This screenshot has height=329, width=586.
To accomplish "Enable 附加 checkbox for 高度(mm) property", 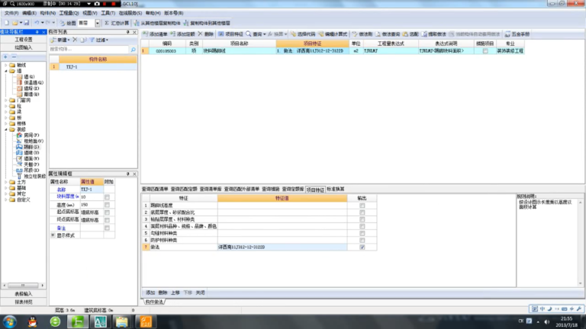I will pyautogui.click(x=108, y=205).
